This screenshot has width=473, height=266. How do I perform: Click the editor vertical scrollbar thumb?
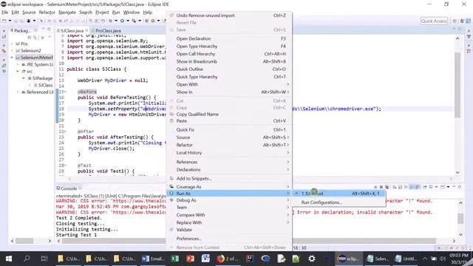[457, 85]
